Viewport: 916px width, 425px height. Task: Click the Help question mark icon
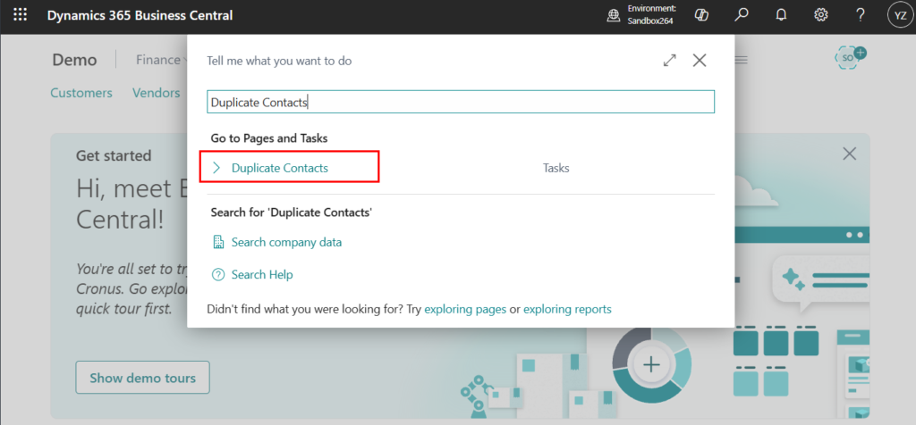[860, 15]
